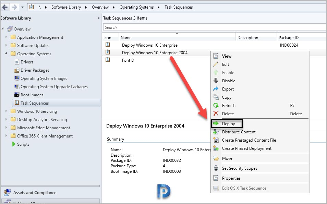This screenshot has height=204, width=327.
Task: Click the green Deploy arrow icon
Action: point(216,123)
